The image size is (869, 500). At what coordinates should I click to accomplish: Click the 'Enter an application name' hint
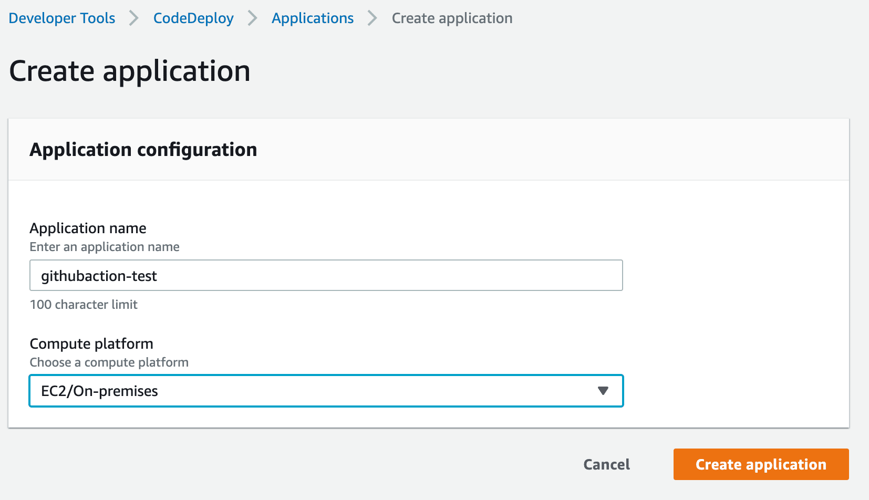pos(105,247)
